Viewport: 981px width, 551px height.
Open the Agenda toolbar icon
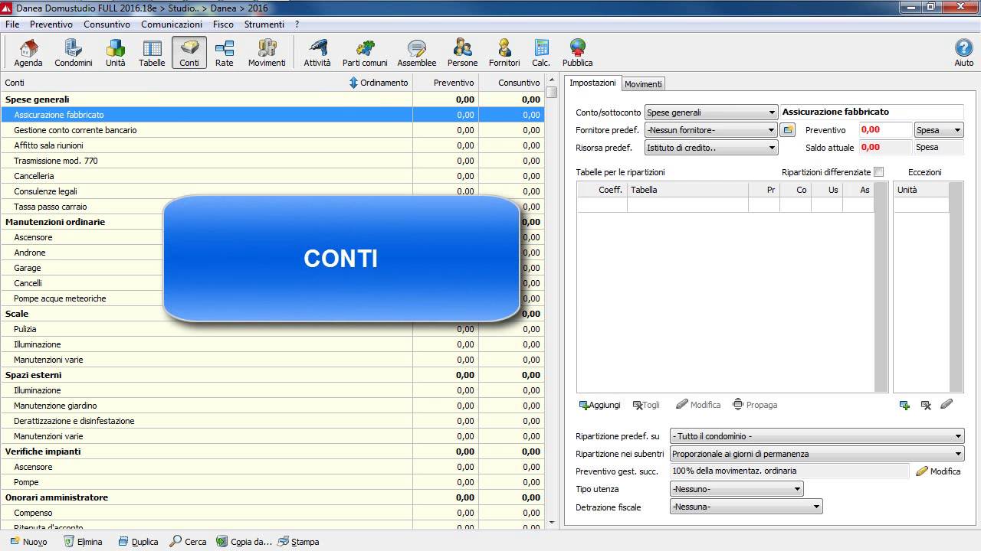click(x=28, y=53)
